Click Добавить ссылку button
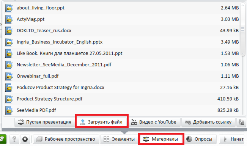Image resolution: width=247 pixels, height=146 pixels. coord(208,122)
